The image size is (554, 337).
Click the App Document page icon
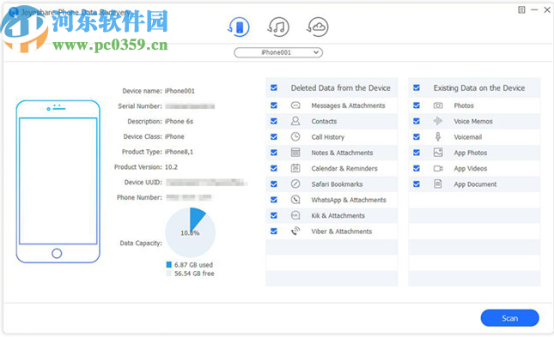click(x=438, y=184)
